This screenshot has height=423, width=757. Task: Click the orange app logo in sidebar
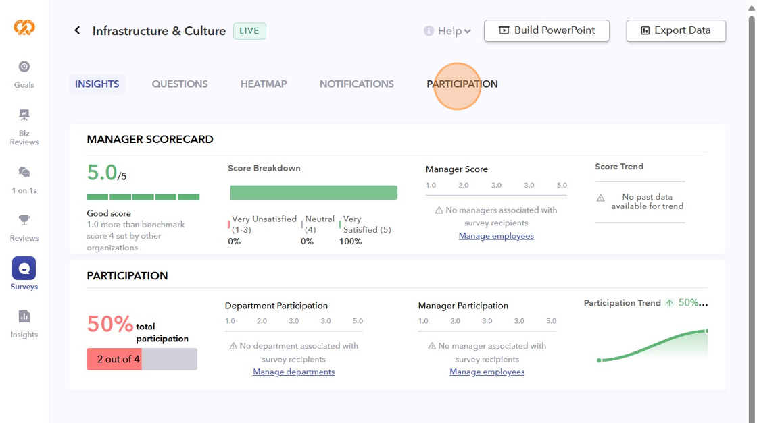tap(24, 28)
